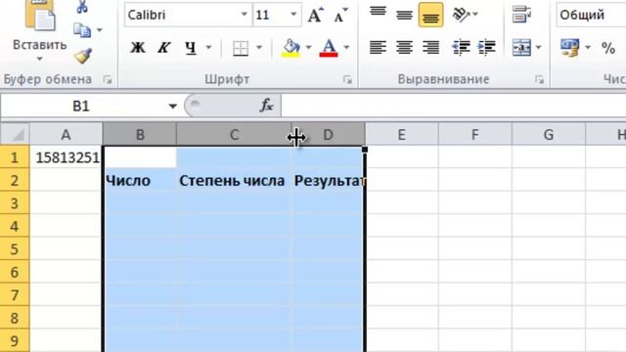Select column A header
Image resolution: width=626 pixels, height=352 pixels.
[66, 135]
